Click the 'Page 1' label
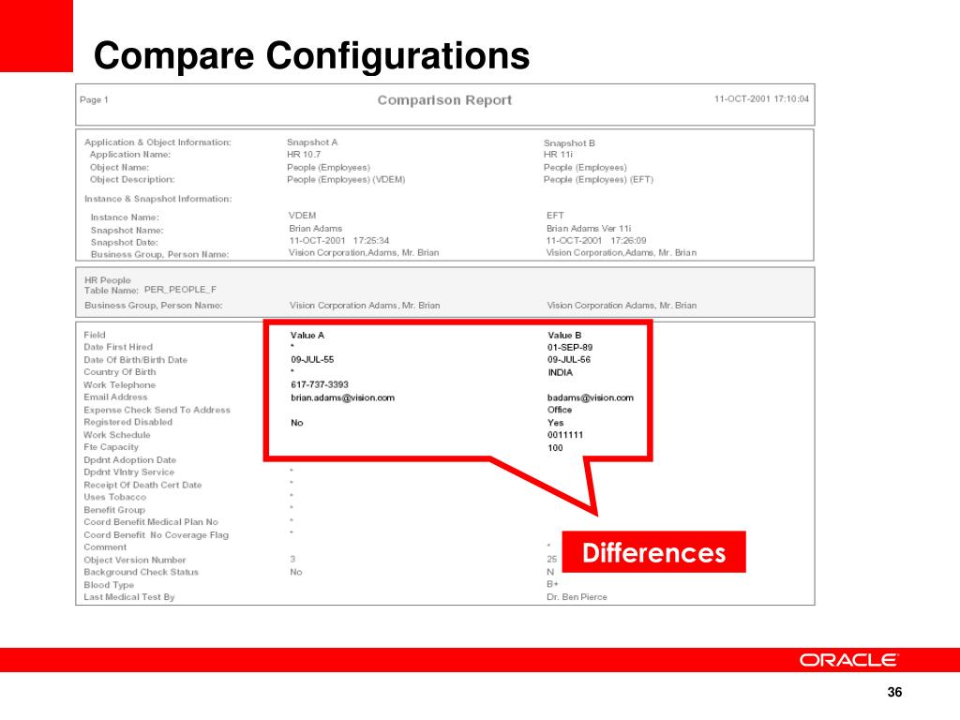Viewport: 960px width, 720px height. (x=94, y=99)
